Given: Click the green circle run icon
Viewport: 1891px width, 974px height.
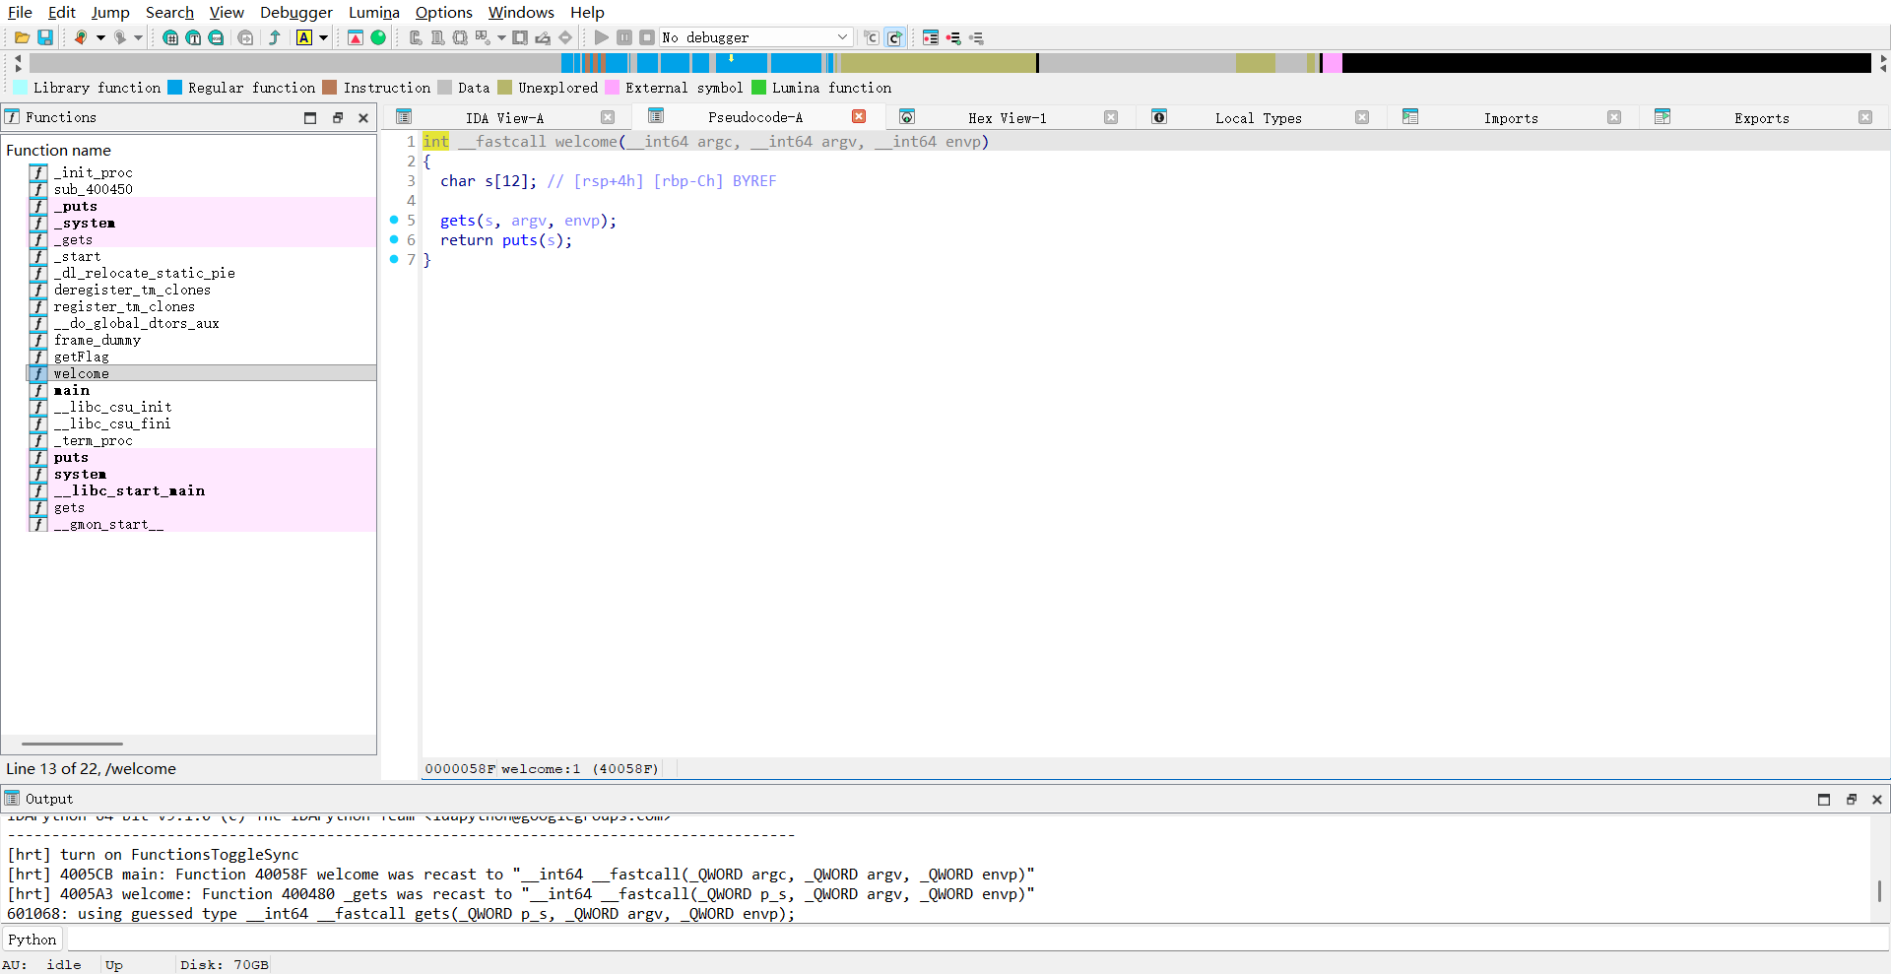Looking at the screenshot, I should click(378, 37).
